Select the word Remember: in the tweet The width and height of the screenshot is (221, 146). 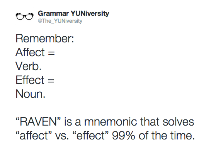(x=45, y=38)
